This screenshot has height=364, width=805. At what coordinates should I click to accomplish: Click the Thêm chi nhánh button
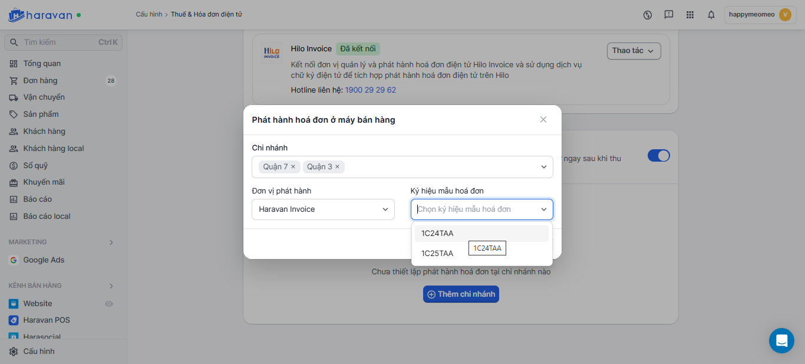(461, 294)
